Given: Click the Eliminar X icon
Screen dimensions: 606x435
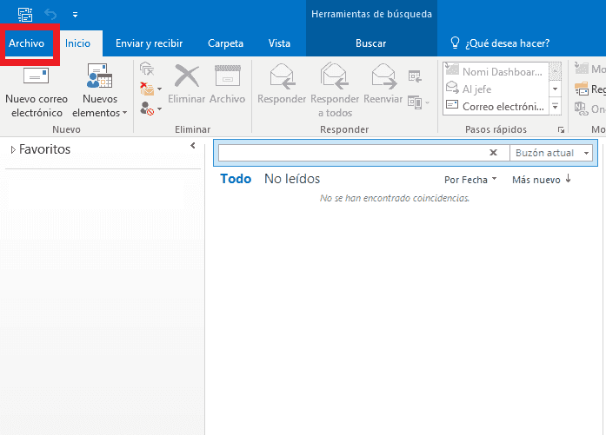Looking at the screenshot, I should point(186,76).
